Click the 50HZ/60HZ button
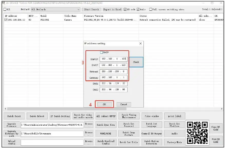 click(x=106, y=134)
